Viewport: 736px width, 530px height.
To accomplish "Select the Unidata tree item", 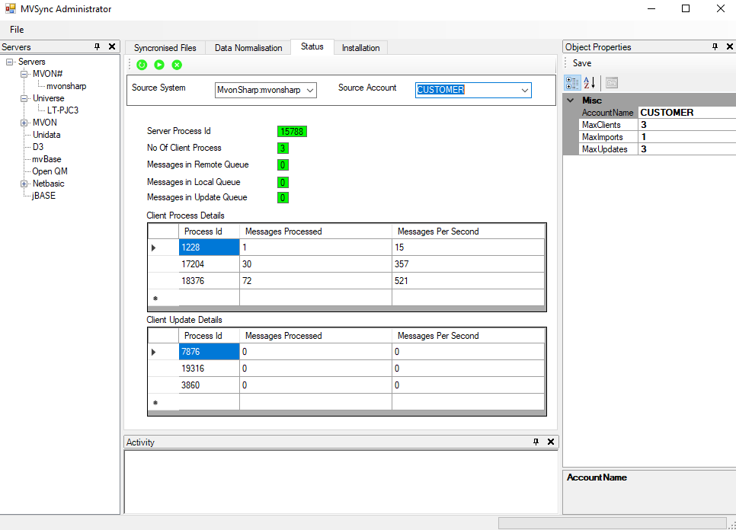I will tap(46, 135).
